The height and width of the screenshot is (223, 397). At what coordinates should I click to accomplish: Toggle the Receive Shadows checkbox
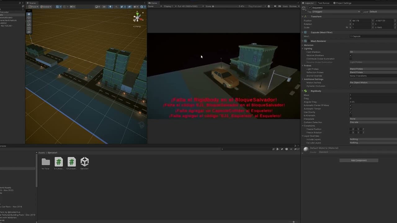tap(351, 55)
